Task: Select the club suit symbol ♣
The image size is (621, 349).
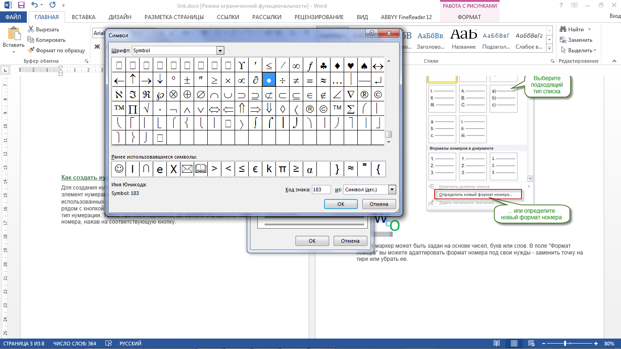Action: click(323, 65)
